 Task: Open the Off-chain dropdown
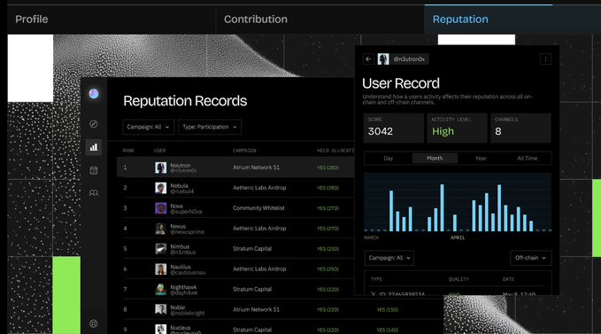click(x=530, y=258)
